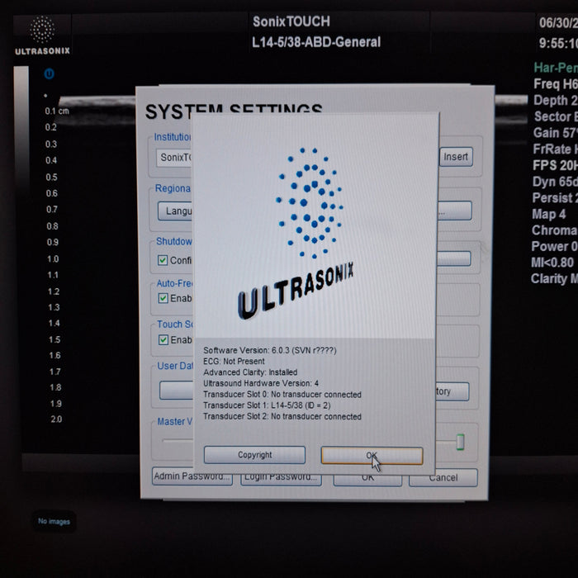The height and width of the screenshot is (578, 578).
Task: Adjust the Master Volume slider handle
Action: pyautogui.click(x=460, y=442)
